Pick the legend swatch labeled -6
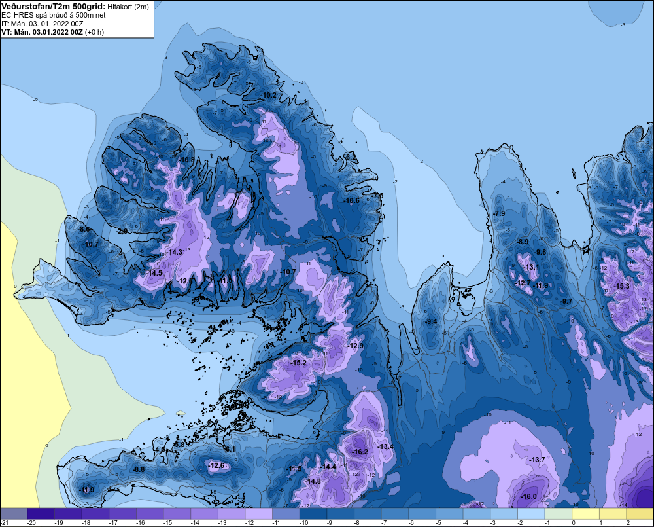 (x=422, y=514)
